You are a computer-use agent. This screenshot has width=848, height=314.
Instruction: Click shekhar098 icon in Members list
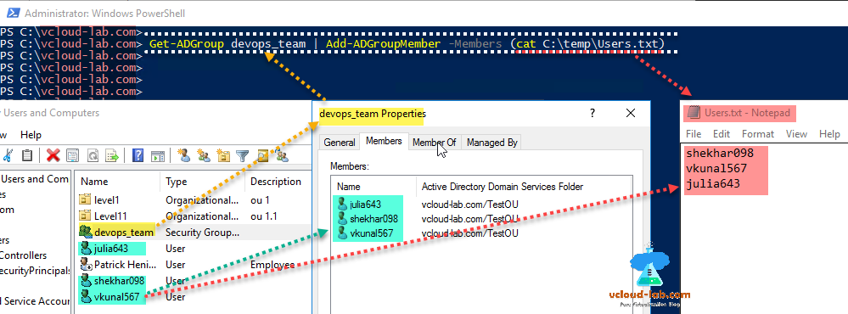click(x=342, y=218)
